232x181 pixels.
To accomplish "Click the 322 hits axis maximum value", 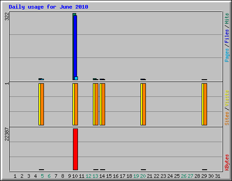I will (x=7, y=16).
